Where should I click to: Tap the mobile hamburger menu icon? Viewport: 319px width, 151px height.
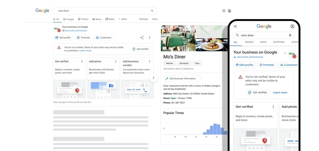235,26
